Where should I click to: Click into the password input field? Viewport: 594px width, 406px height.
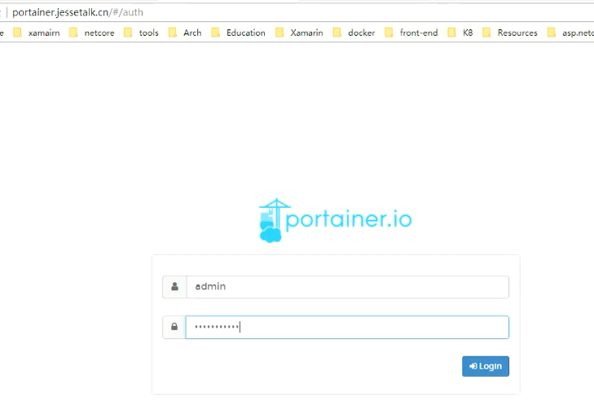347,327
